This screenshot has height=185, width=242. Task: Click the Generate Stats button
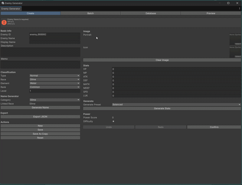coord(162,108)
